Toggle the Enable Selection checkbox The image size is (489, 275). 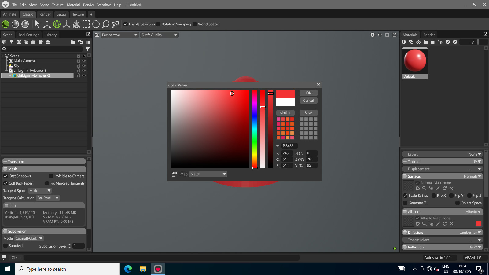(126, 24)
